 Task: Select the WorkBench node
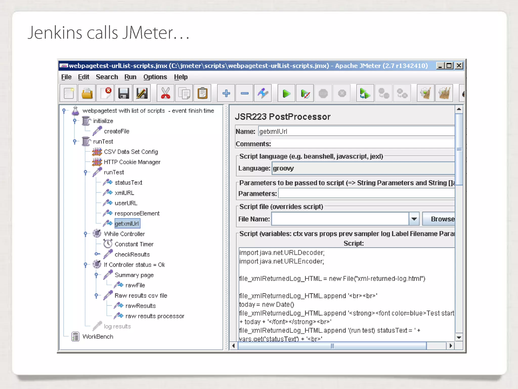tap(98, 337)
